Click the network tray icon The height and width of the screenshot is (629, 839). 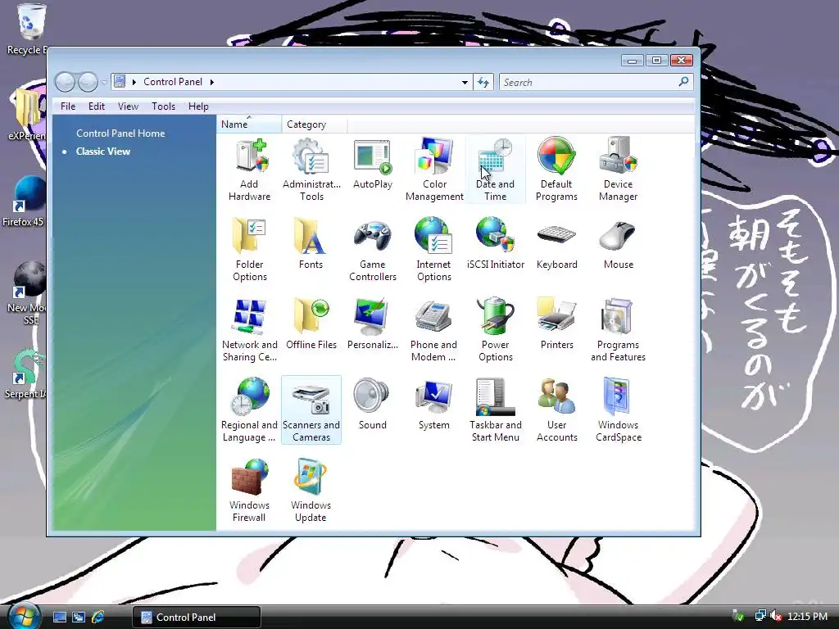tap(760, 616)
